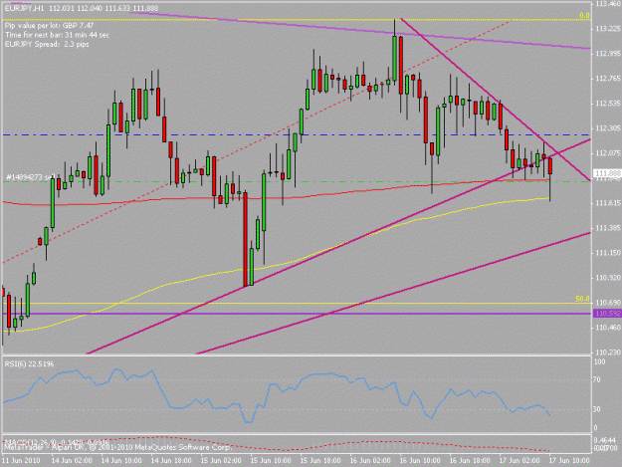Viewport: 622px width, 467px height.
Task: Click the 16 Jun 02:00 time label
Action: [x=369, y=461]
